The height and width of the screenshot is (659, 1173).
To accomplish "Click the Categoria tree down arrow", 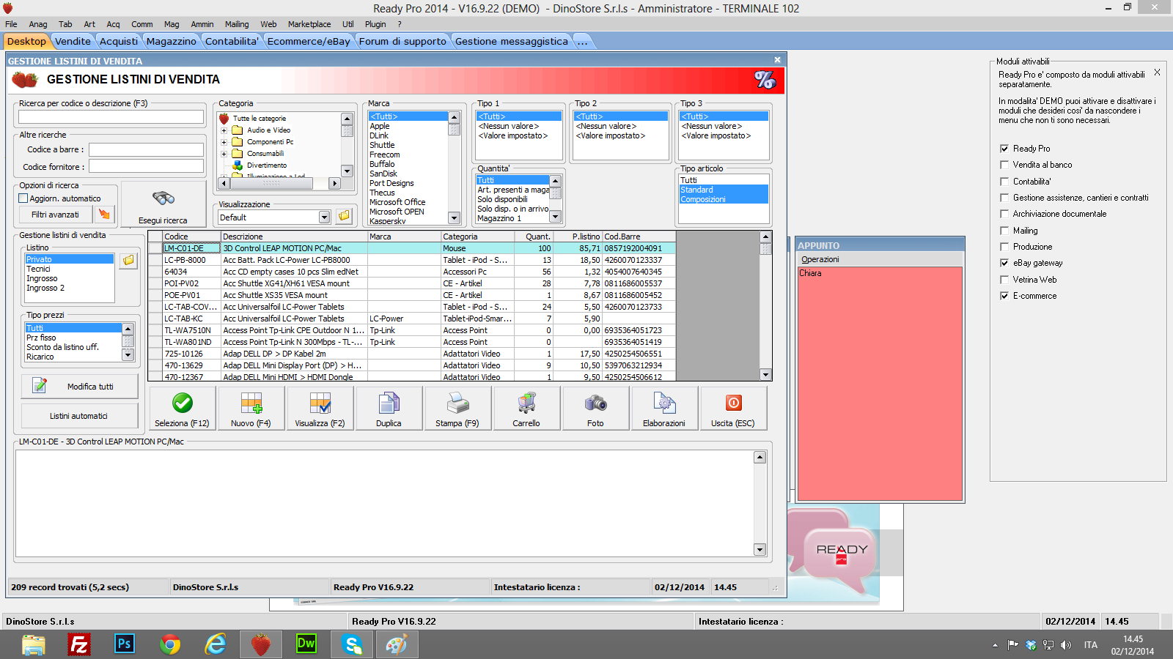I will pos(347,171).
